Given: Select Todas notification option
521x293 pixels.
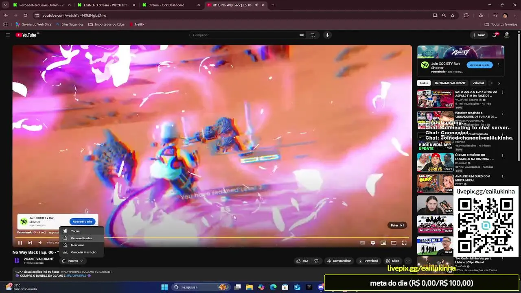Looking at the screenshot, I should tap(81, 231).
